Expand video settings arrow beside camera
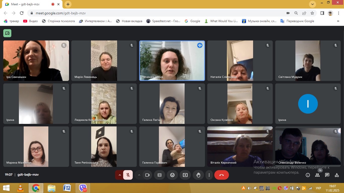Viewport: 344px width, 193px height. click(139, 175)
